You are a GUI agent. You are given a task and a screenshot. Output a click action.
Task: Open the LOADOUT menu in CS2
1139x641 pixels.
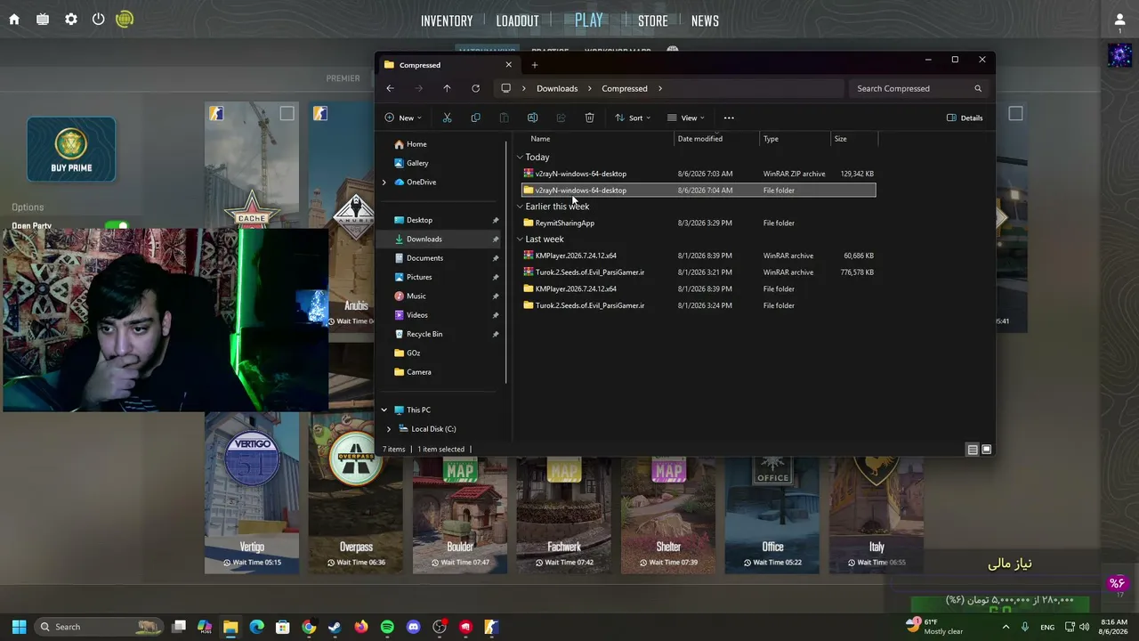pos(517,21)
